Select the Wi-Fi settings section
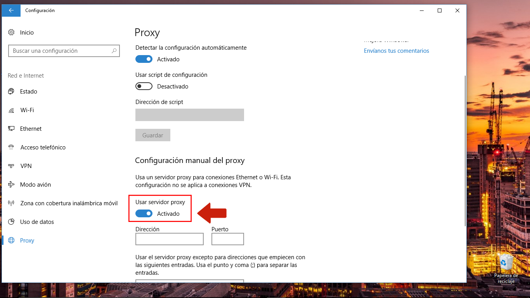The width and height of the screenshot is (530, 298). (x=27, y=110)
